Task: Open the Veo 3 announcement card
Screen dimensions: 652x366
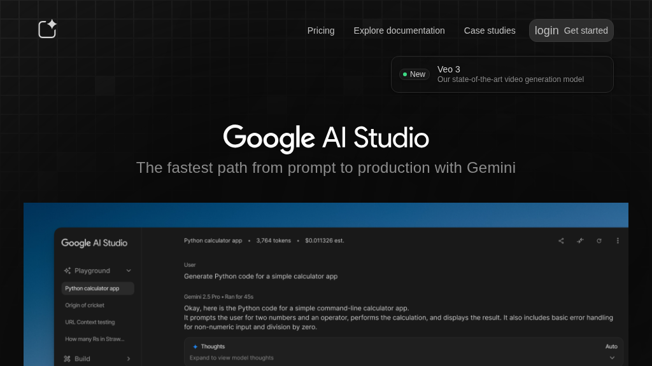Action: [502, 74]
